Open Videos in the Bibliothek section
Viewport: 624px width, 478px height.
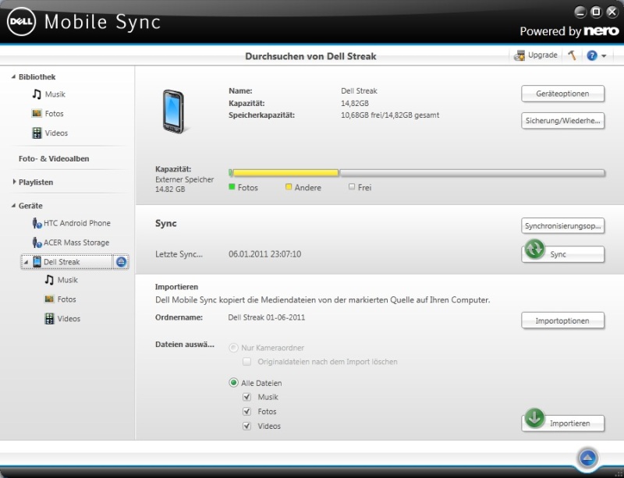[x=55, y=133]
